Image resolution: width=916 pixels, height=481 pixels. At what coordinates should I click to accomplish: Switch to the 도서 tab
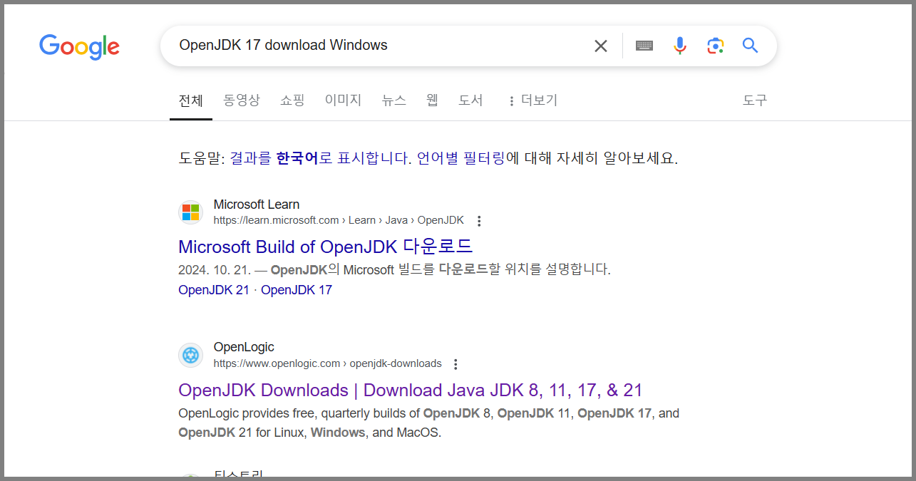[x=470, y=100]
